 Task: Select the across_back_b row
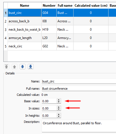(60, 21)
